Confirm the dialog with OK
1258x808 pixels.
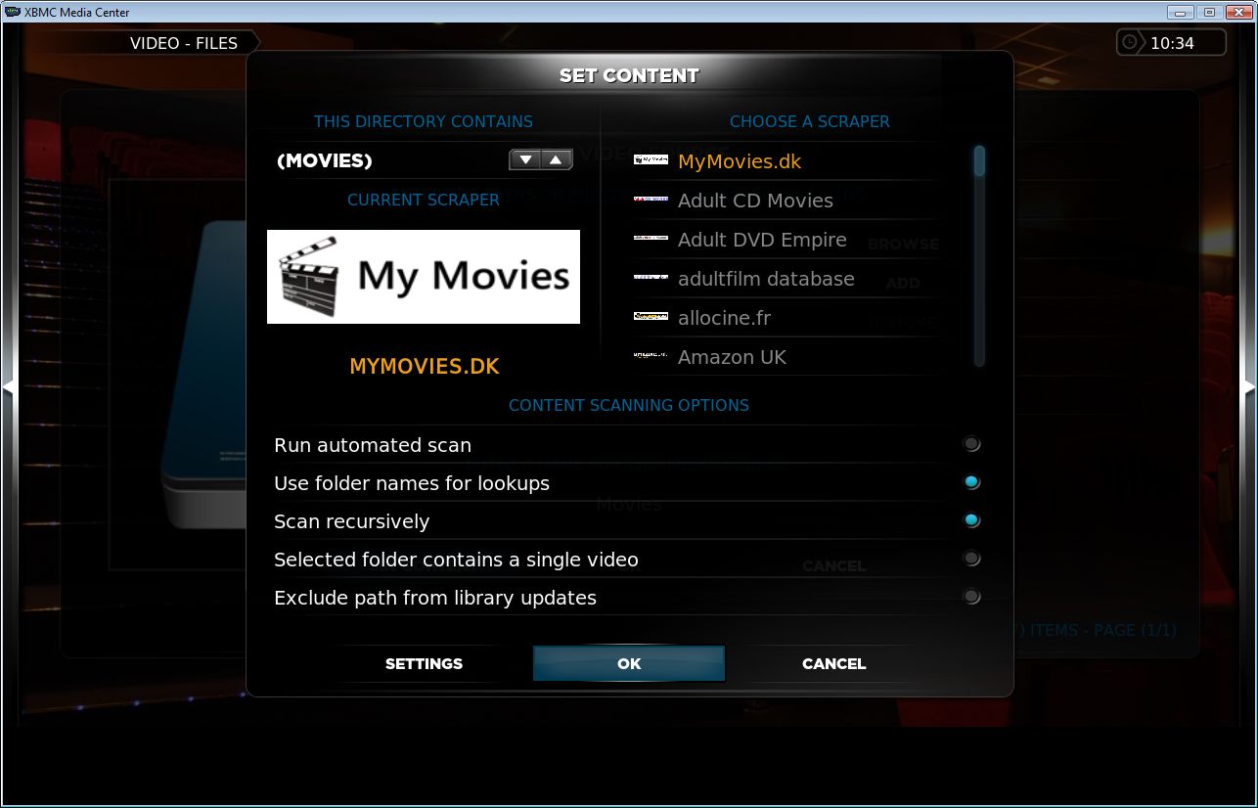628,663
